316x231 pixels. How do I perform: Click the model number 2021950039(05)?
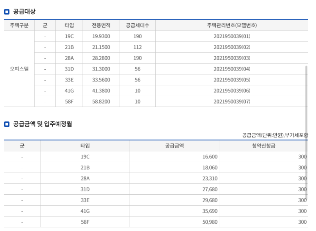(232, 80)
